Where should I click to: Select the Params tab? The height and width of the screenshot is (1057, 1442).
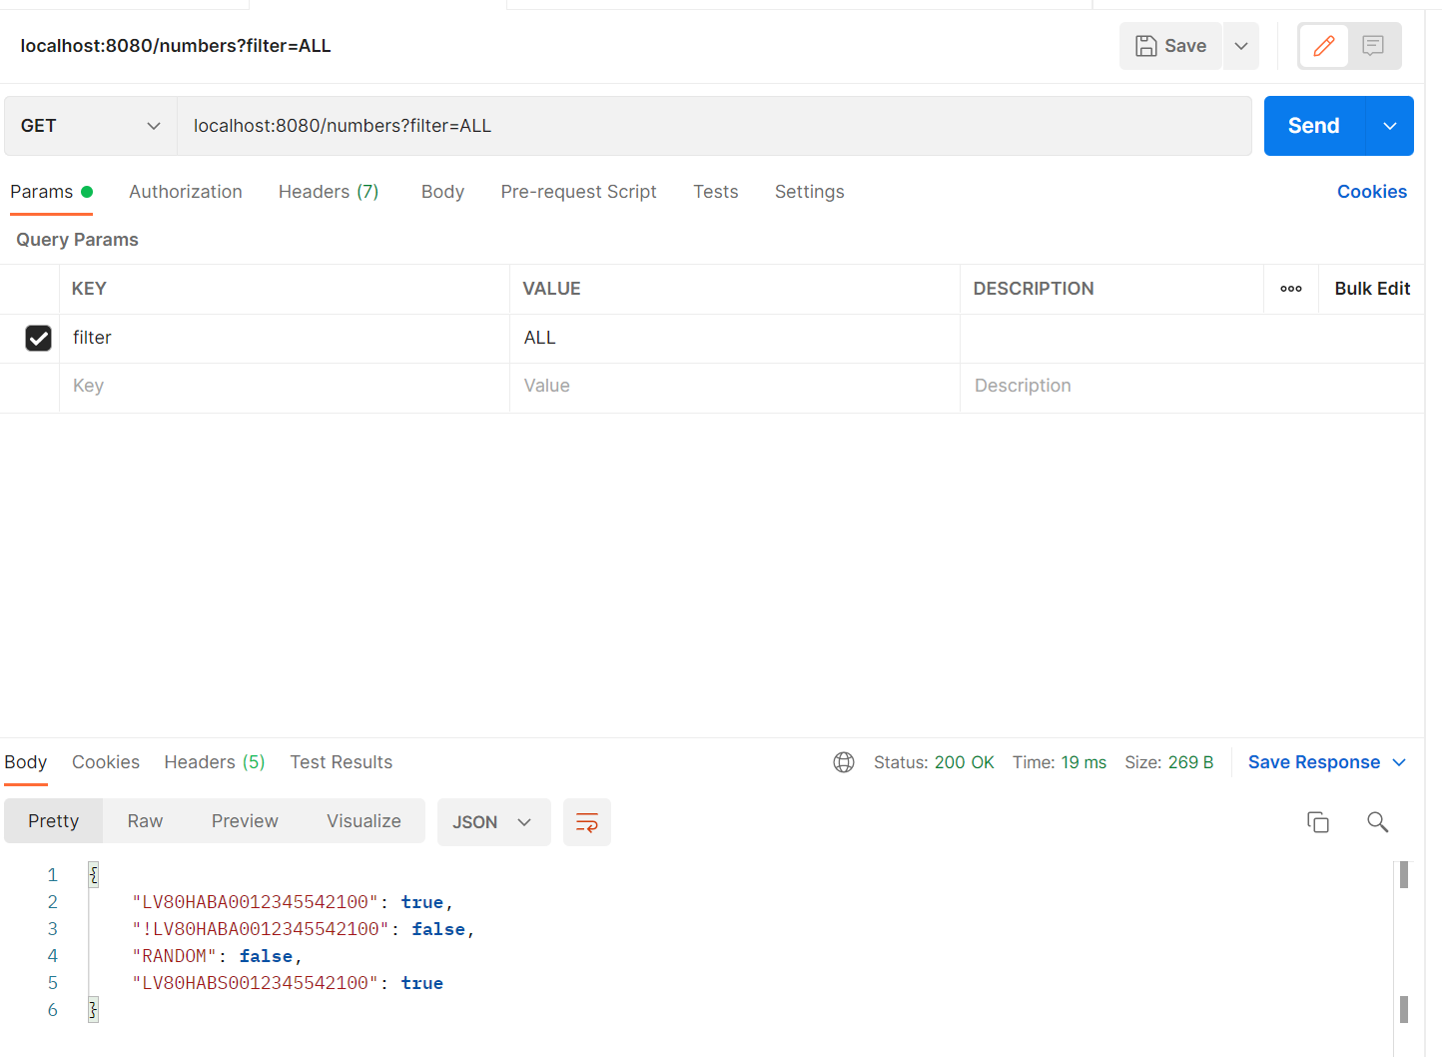(51, 192)
